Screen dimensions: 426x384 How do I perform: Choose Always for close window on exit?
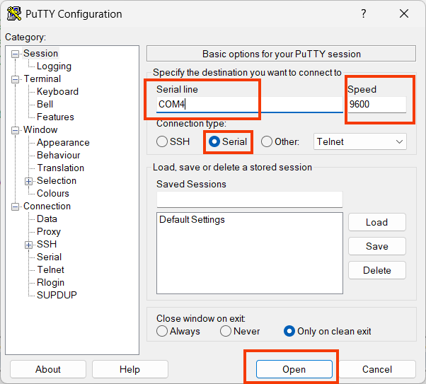pos(162,331)
